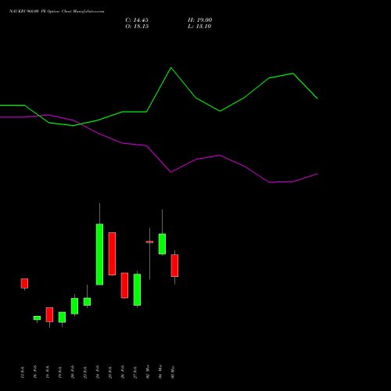
Task: Select the green candle for 19 Feb
Action: click(62, 317)
